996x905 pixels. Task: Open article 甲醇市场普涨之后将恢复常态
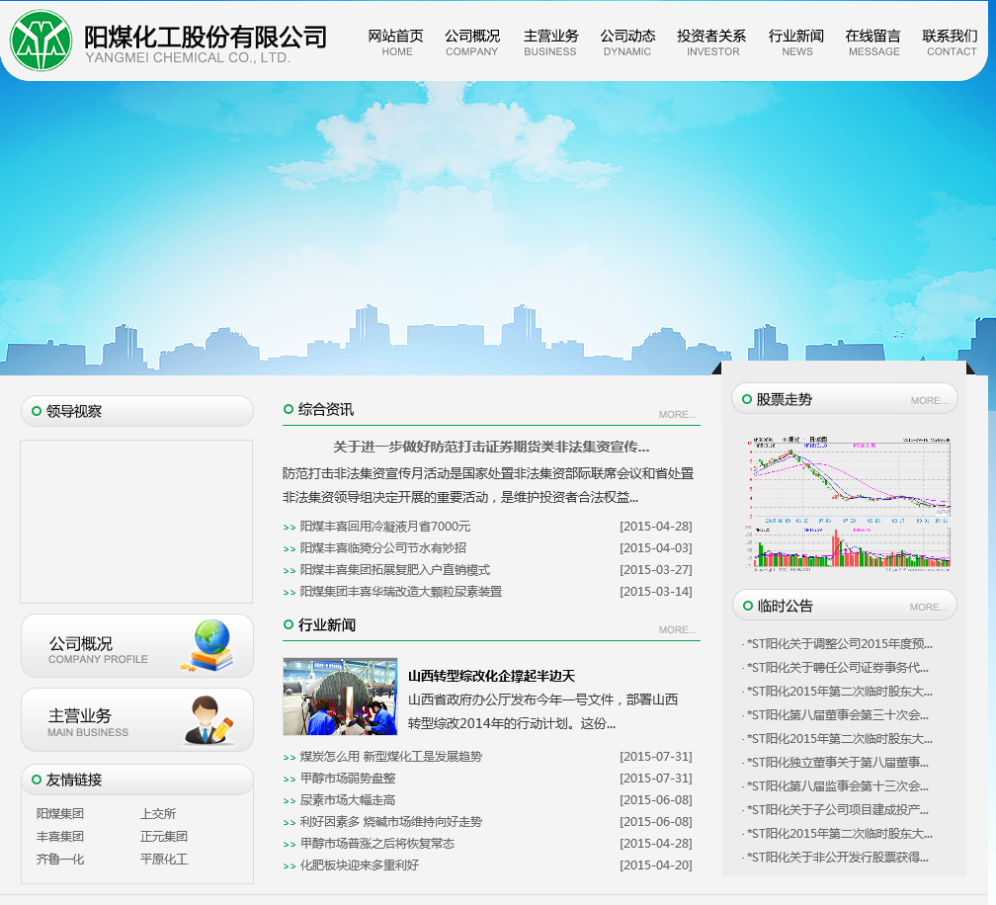click(x=377, y=844)
